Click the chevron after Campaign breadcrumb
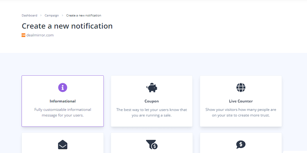 click(62, 16)
